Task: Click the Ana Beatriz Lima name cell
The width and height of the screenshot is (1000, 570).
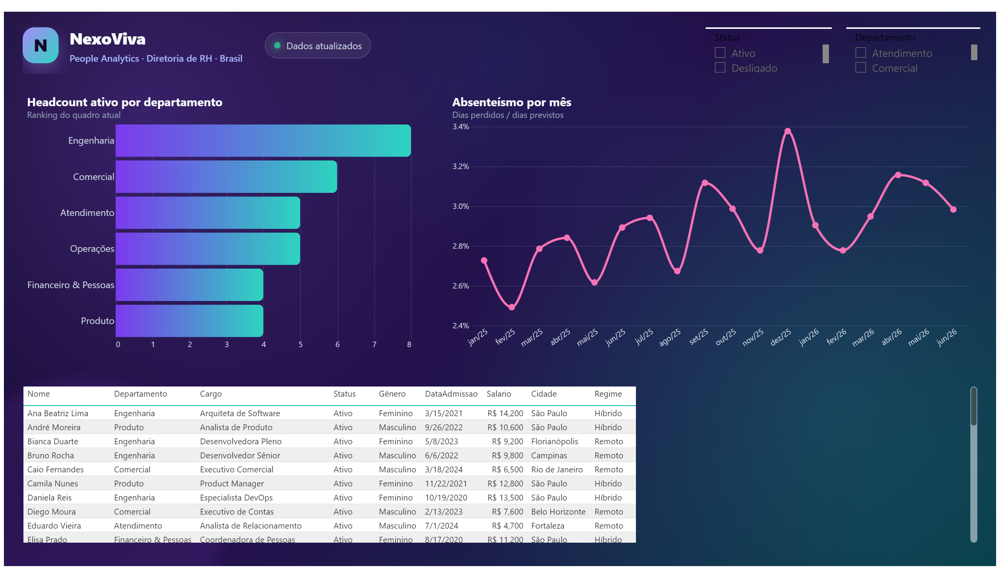Action: (57, 413)
